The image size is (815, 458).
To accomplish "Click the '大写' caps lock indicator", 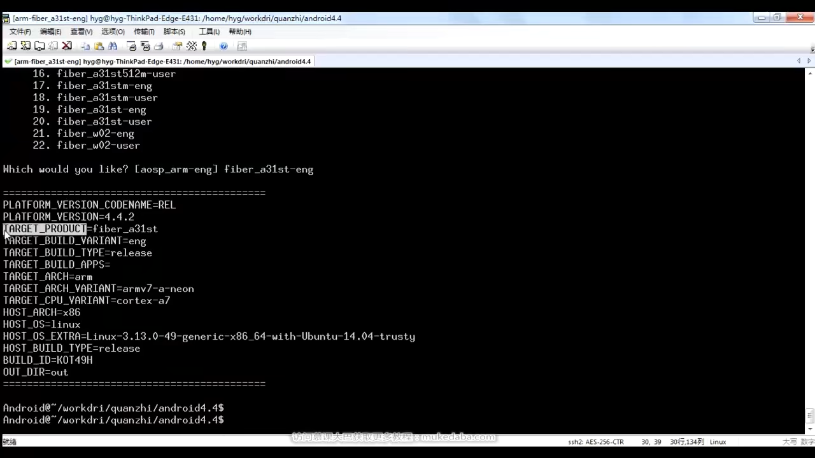I will click(x=790, y=441).
